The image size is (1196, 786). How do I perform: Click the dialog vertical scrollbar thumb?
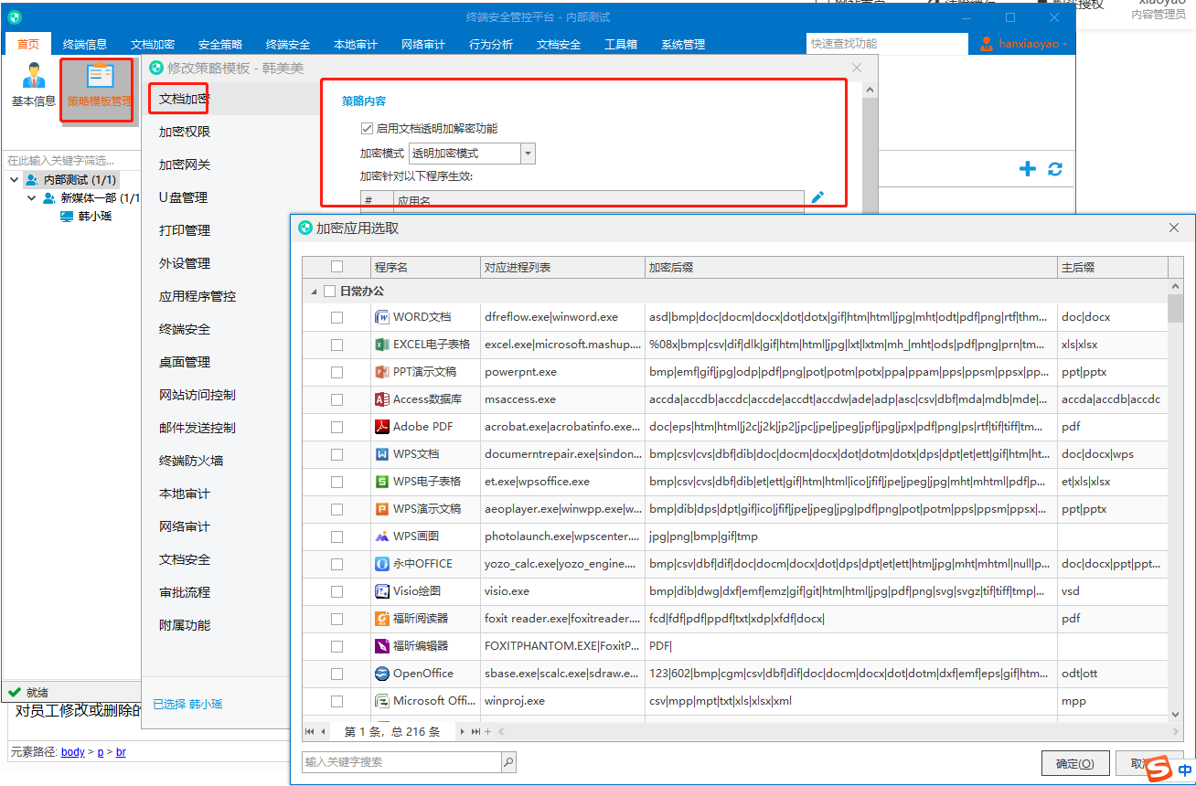point(1176,309)
